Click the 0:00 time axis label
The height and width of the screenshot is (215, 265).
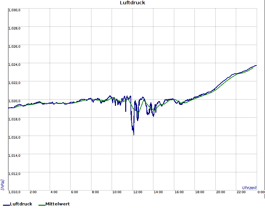click(x=261, y=192)
